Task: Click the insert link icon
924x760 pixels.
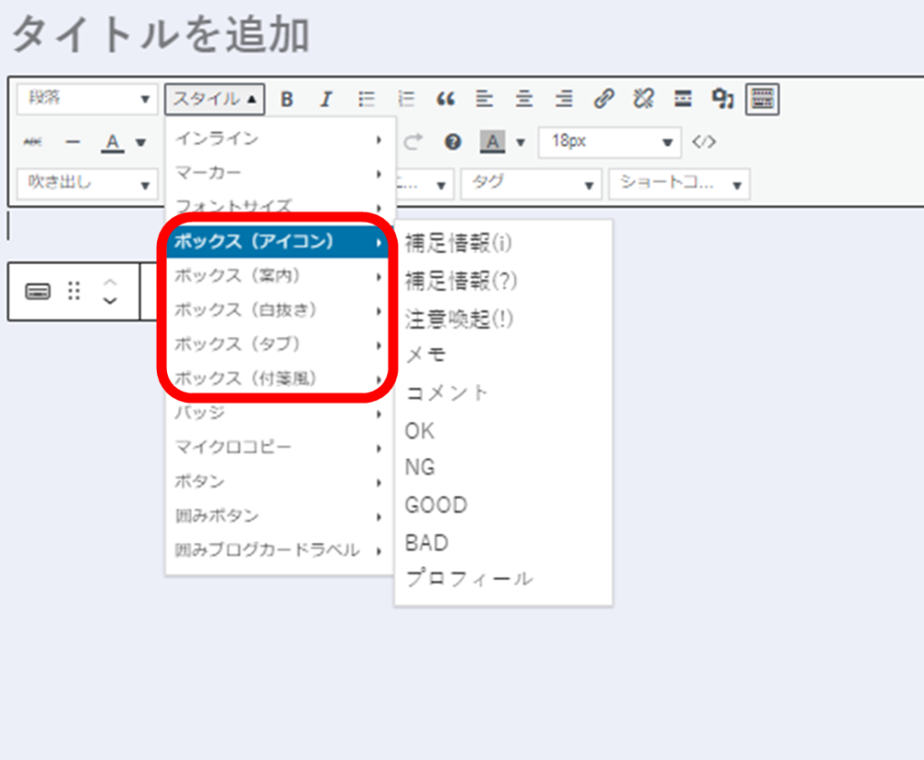Action: 604,99
